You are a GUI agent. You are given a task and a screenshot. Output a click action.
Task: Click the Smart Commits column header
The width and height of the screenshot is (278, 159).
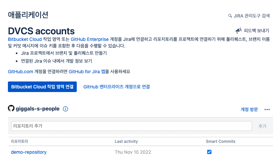(221, 142)
